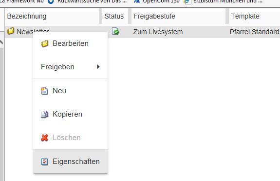Click the Status column header
Image resolution: width=280 pixels, height=181 pixels.
[114, 16]
